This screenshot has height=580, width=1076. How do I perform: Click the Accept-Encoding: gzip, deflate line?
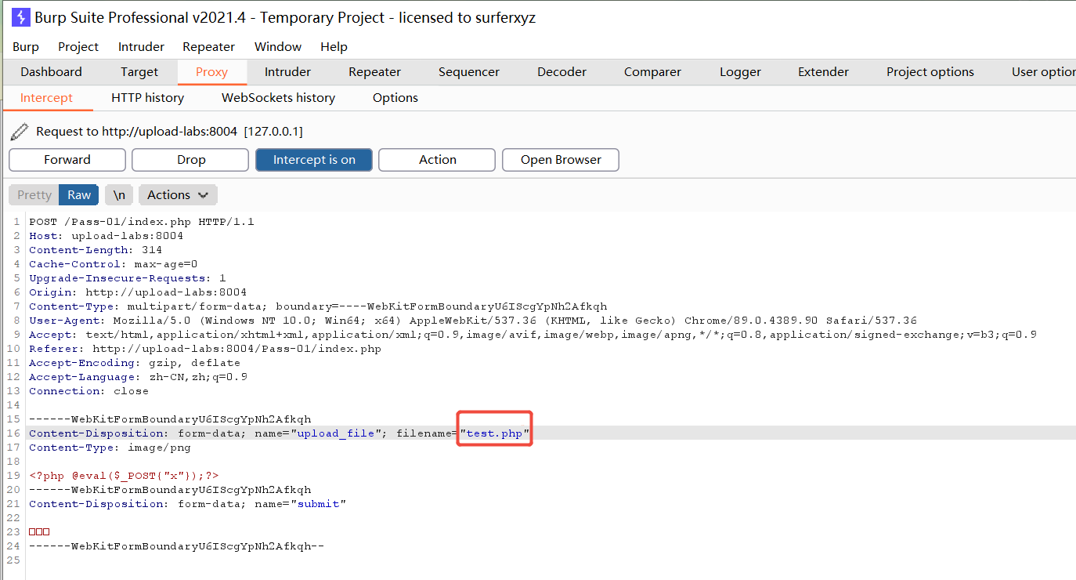135,363
